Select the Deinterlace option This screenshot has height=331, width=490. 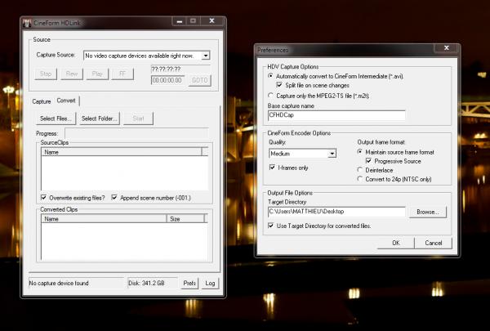tap(360, 170)
